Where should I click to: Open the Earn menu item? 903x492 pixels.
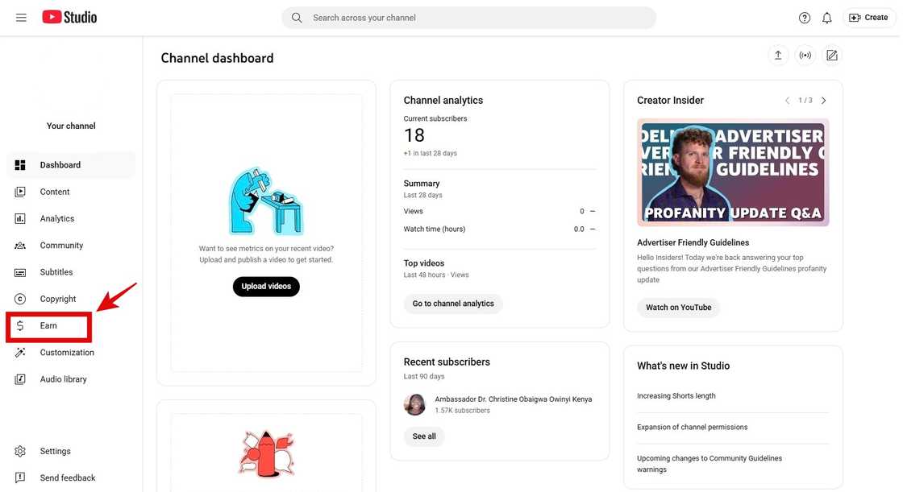(48, 326)
